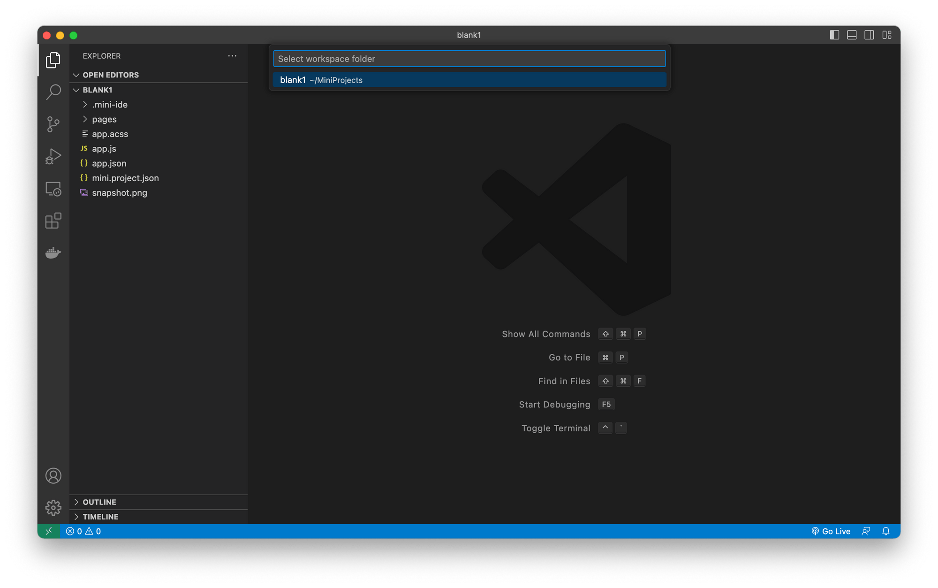Expand the pages folder
Viewport: 938px width, 588px height.
coord(159,119)
